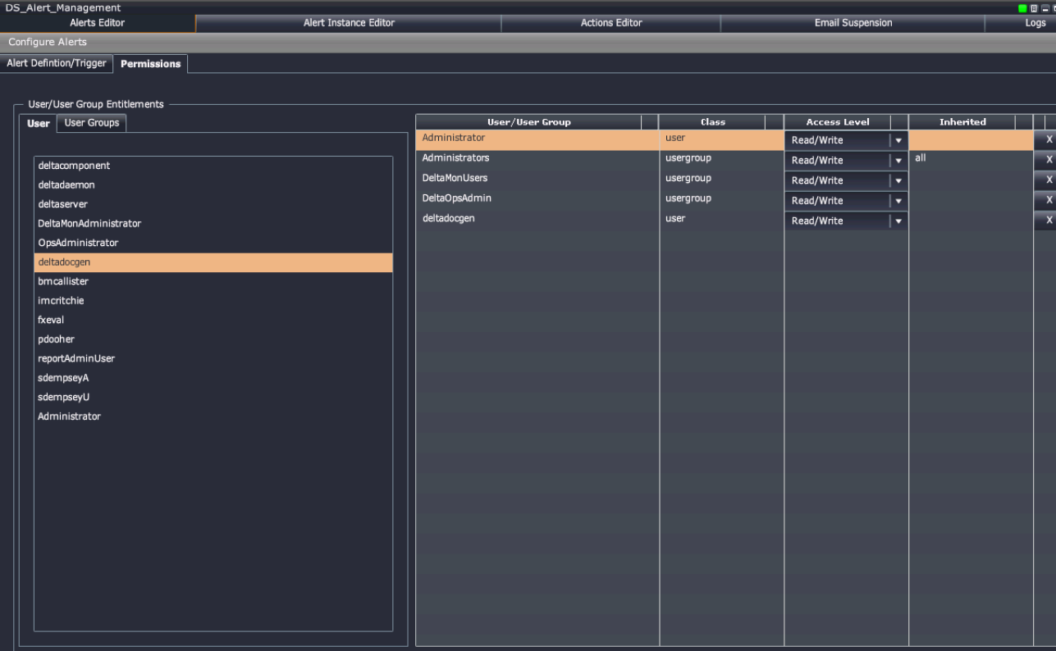Image resolution: width=1056 pixels, height=651 pixels.
Task: Select fxeval in the user list
Action: (213, 320)
